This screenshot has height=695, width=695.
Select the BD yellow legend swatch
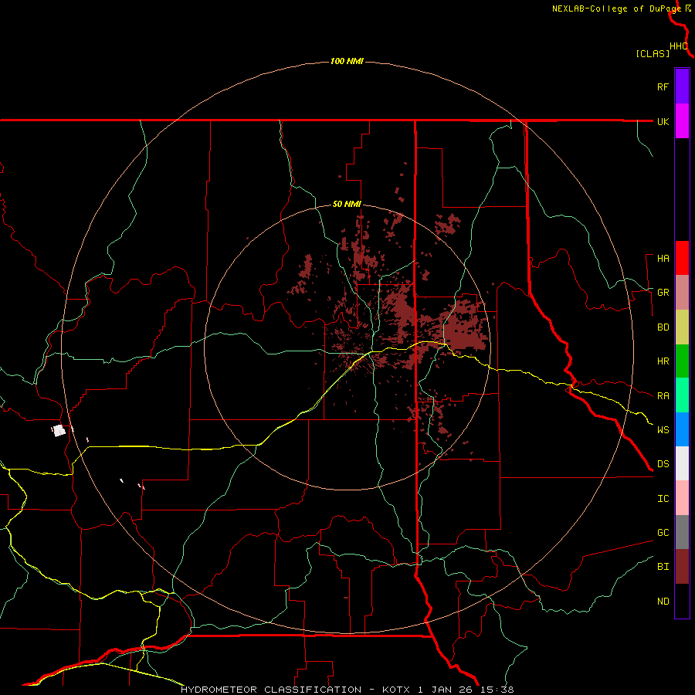pyautogui.click(x=682, y=327)
